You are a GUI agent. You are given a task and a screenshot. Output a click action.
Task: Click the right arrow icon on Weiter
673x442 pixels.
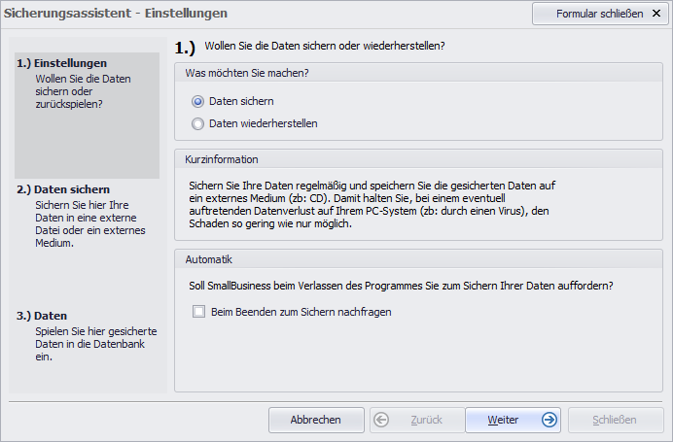(x=549, y=420)
